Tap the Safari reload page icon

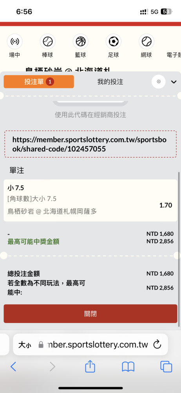(157, 344)
